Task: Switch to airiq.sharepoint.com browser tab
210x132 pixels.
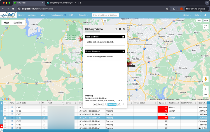Action: [x=62, y=3]
